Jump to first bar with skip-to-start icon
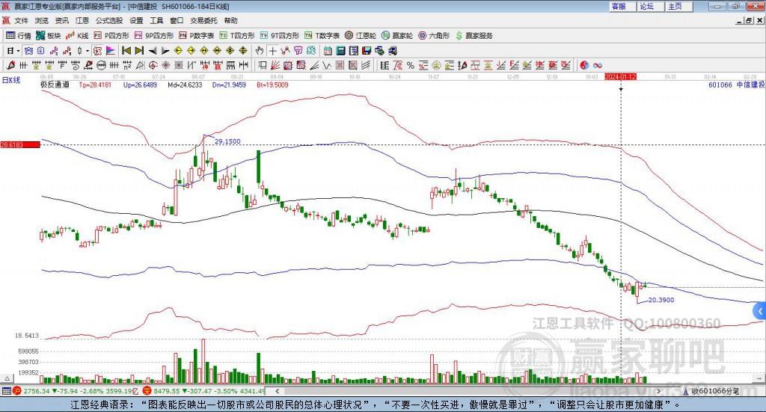Screen dimensions: 766x412 pos(126,50)
